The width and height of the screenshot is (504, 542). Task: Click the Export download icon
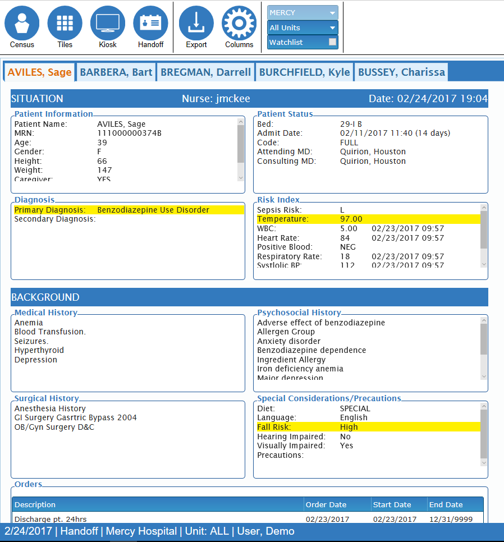(x=196, y=23)
